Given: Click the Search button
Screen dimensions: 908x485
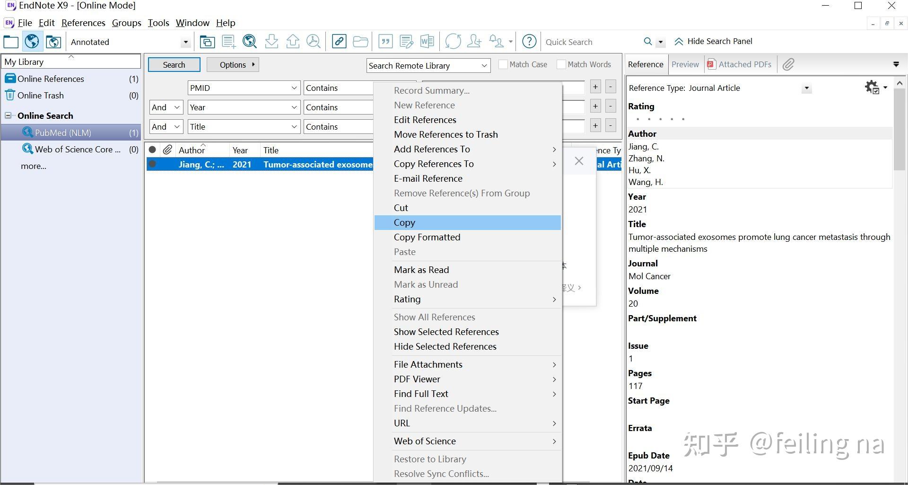Looking at the screenshot, I should [x=174, y=65].
